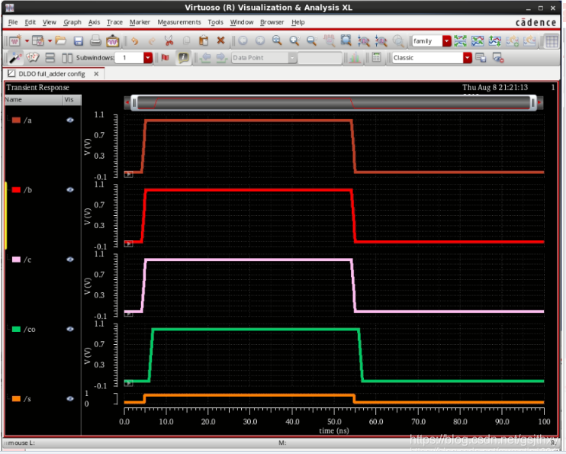Click the horizontal zoom scrollbar above plots

click(333, 103)
